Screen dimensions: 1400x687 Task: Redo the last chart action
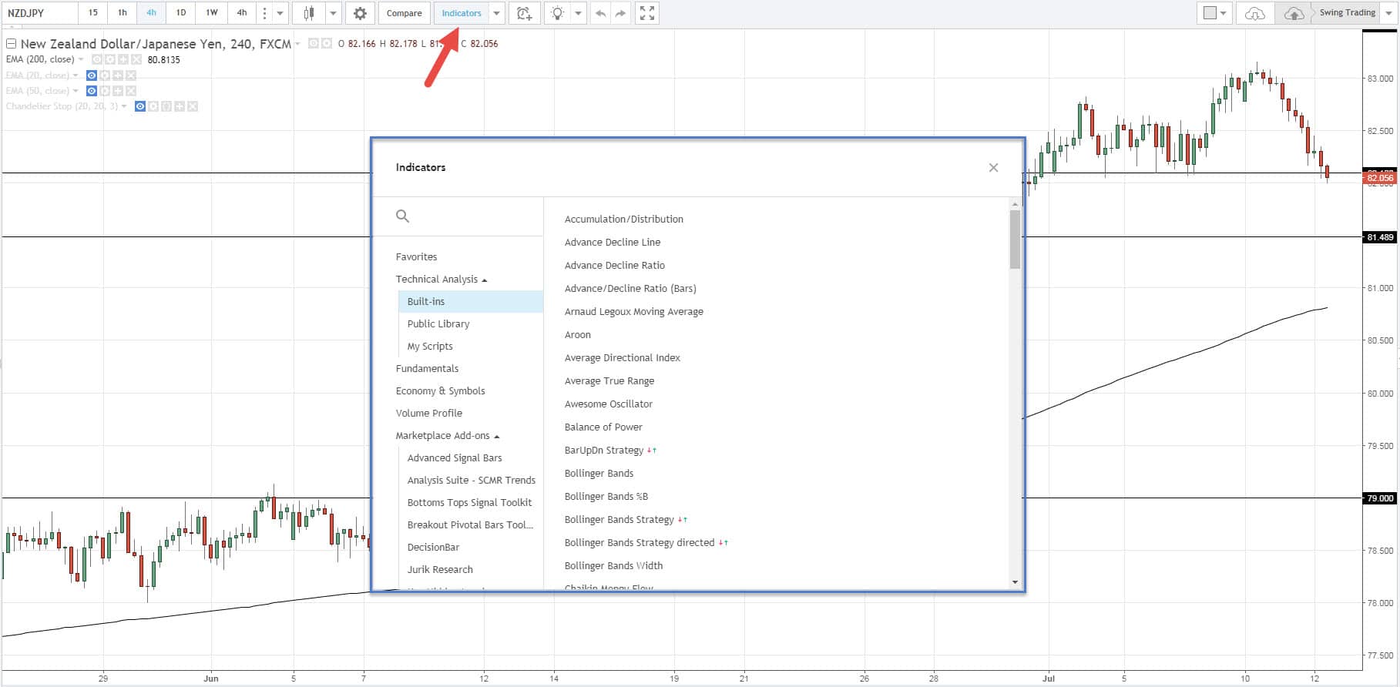[x=621, y=13]
